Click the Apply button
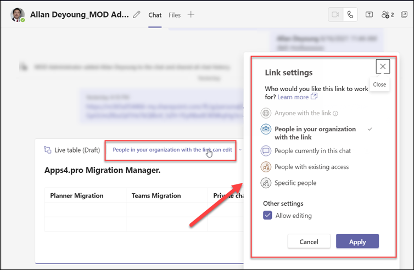This screenshot has width=414, height=270. (357, 241)
